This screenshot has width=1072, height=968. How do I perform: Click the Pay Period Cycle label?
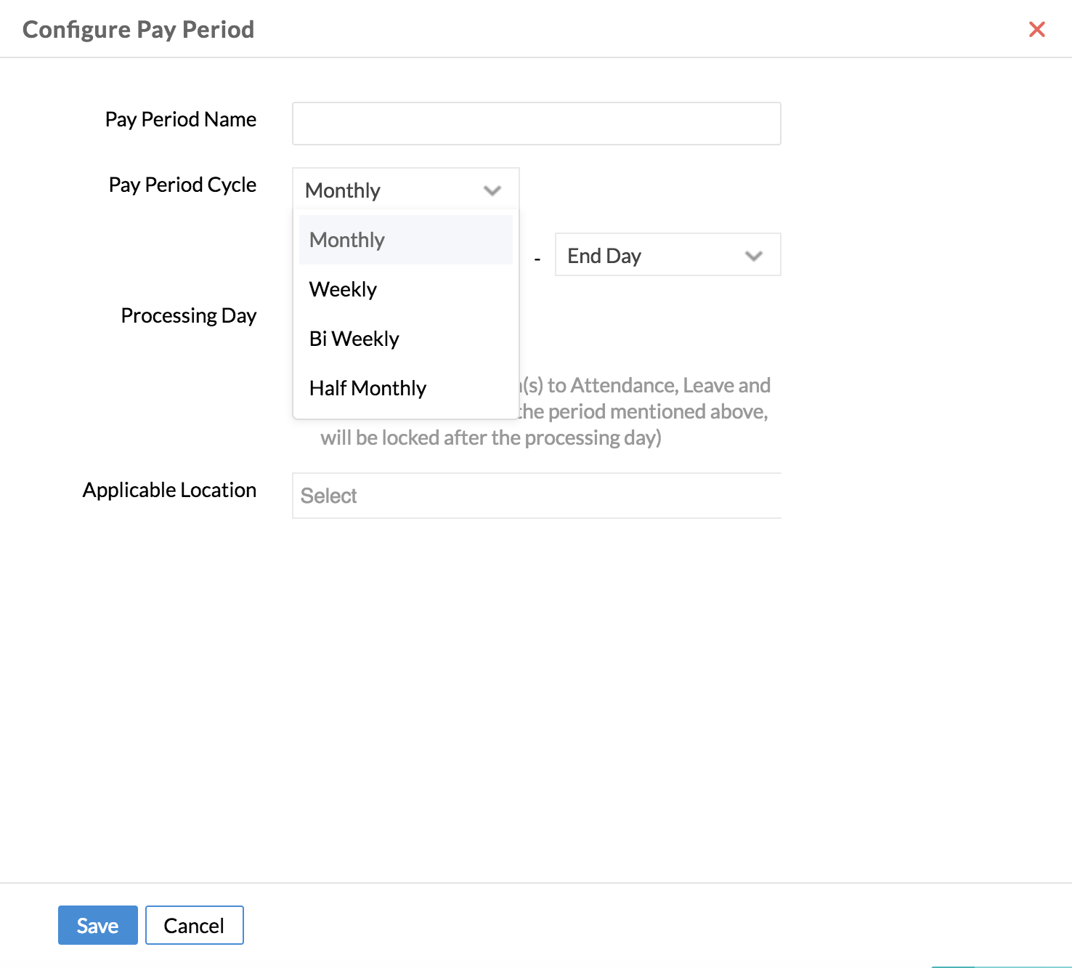182,185
